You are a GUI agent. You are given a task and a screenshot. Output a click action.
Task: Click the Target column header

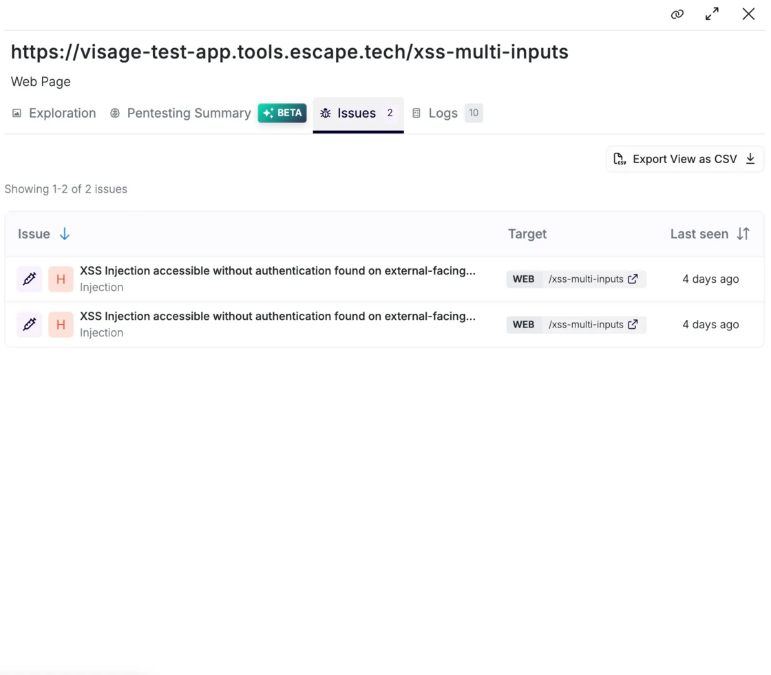(527, 234)
